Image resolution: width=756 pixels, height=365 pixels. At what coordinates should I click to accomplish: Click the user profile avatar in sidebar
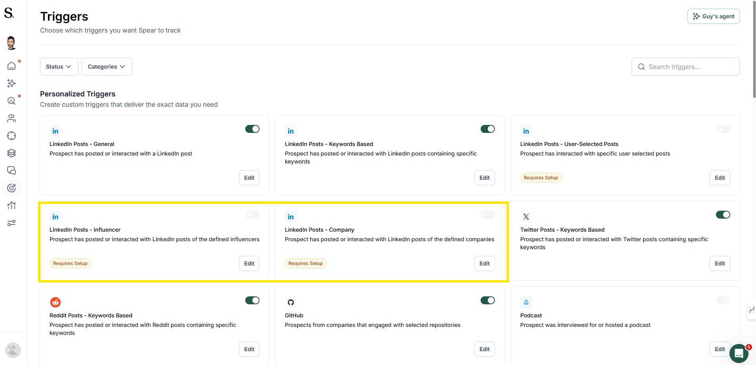tap(11, 43)
